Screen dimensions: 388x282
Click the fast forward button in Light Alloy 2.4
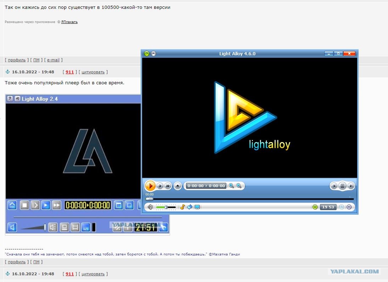point(56,205)
